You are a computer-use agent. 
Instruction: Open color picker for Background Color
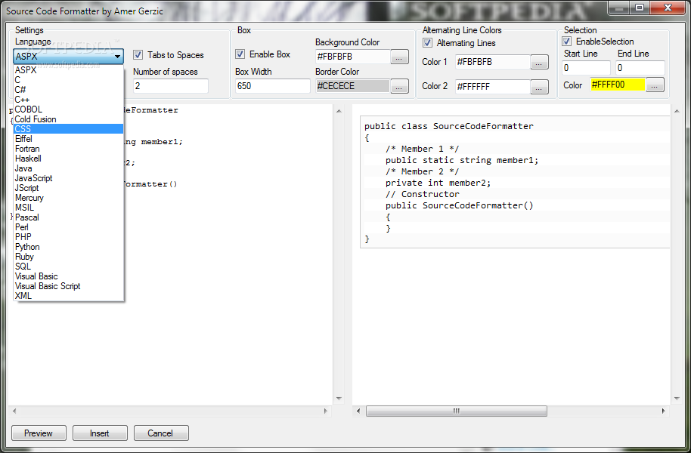point(399,57)
